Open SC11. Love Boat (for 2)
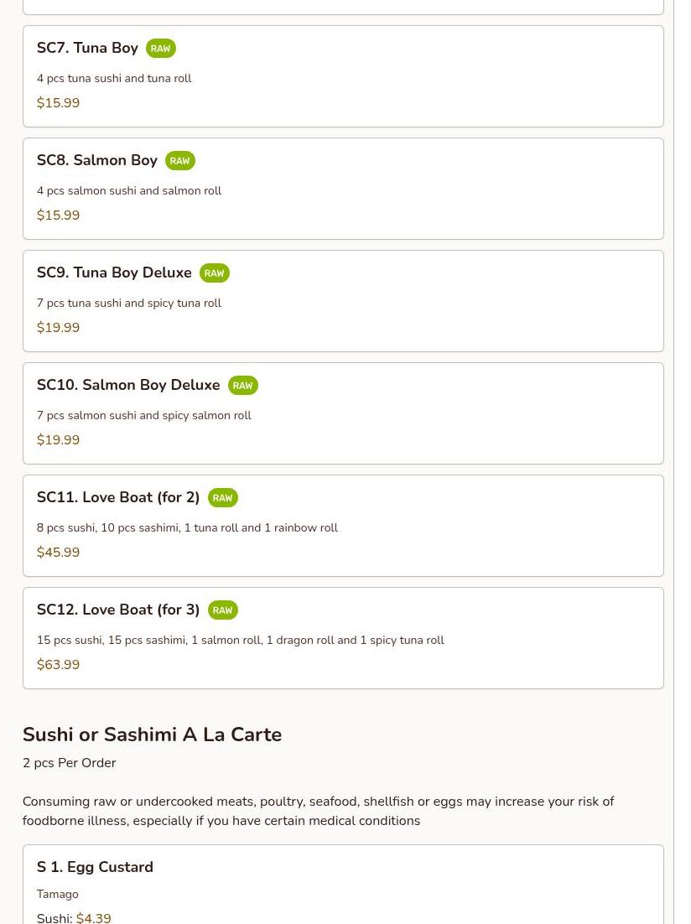The width and height of the screenshot is (691, 924). click(x=343, y=526)
